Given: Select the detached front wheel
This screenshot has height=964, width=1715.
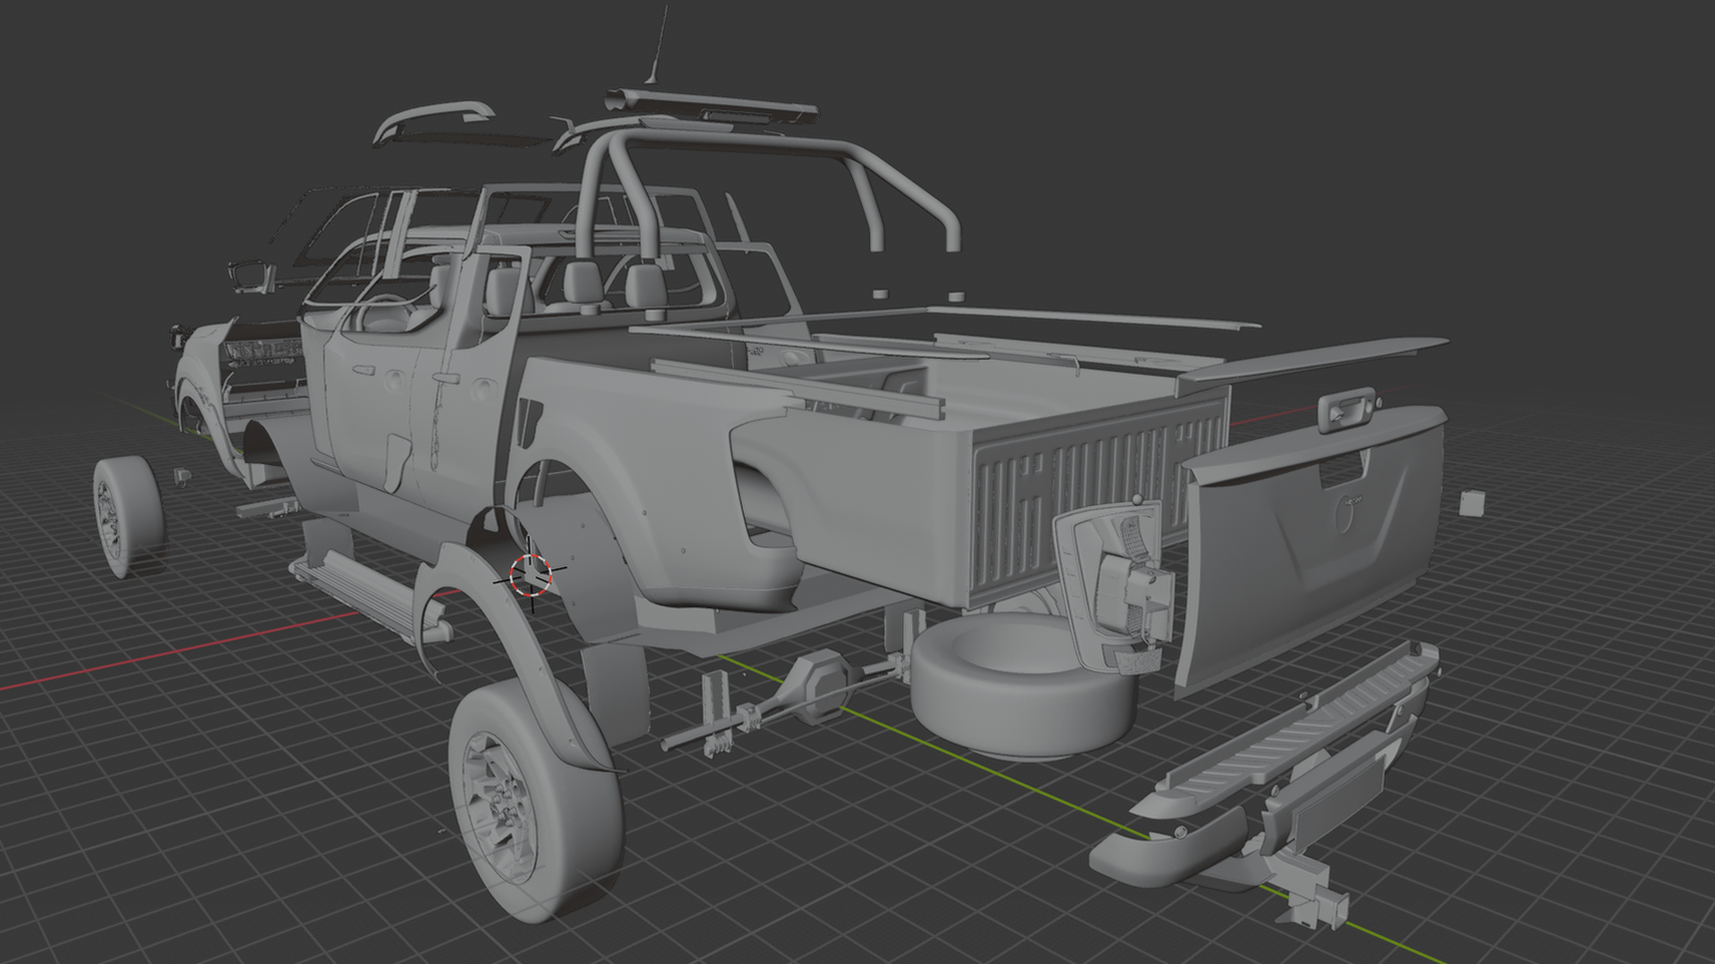Looking at the screenshot, I should tap(128, 515).
